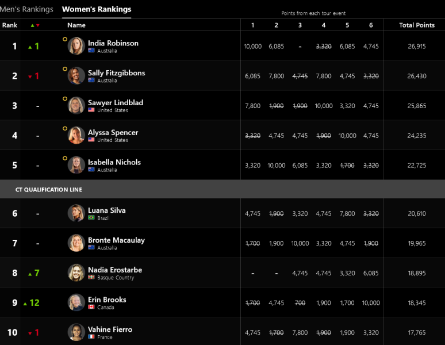Click the Canada flag under Erin Brooks

[x=91, y=308]
